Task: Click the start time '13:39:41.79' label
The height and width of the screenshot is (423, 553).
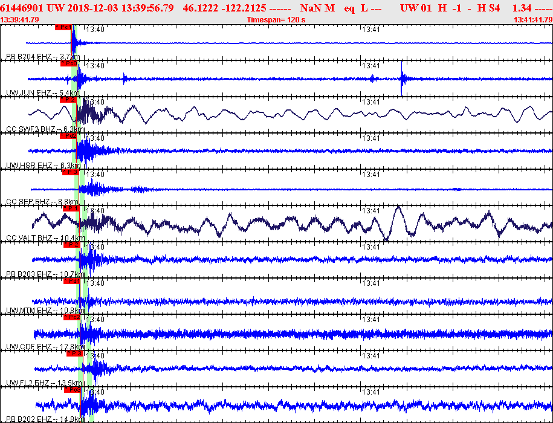Action: coord(20,20)
